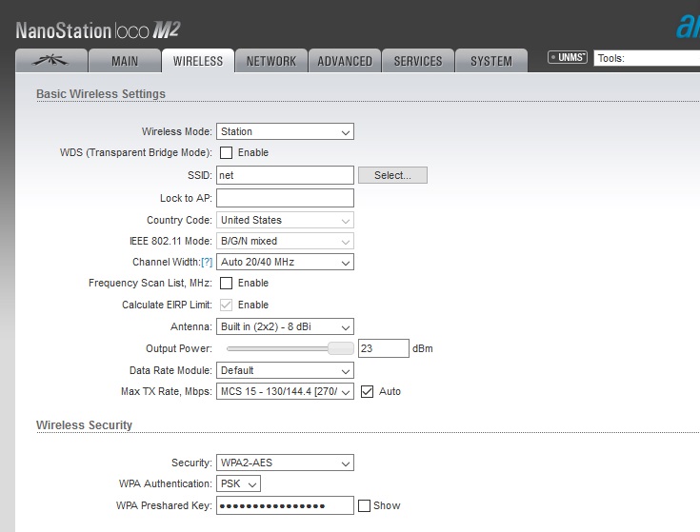
Task: Check the Show preshared key checkbox
Action: (x=364, y=505)
